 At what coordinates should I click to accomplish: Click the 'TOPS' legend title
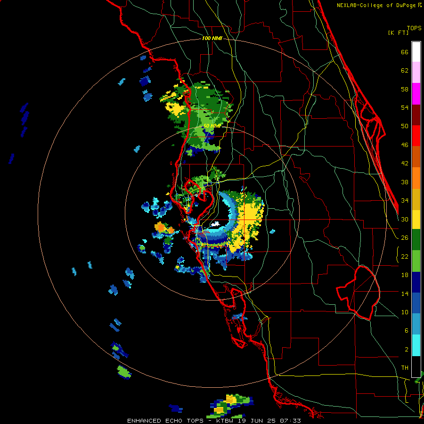(414, 28)
